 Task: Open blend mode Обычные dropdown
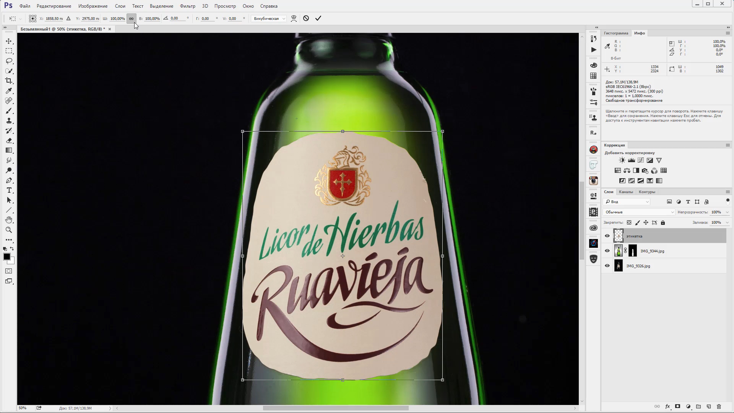639,212
